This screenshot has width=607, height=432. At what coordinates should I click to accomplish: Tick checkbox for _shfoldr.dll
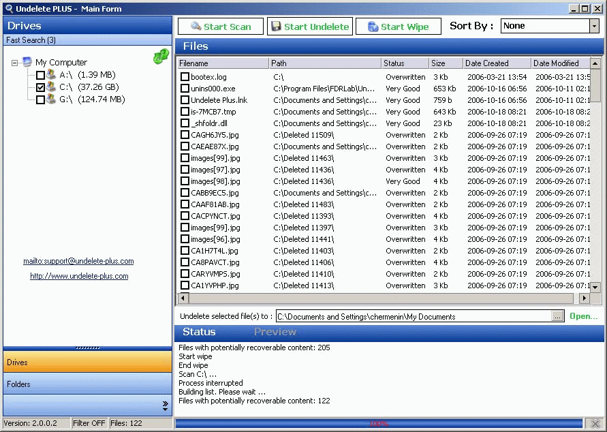point(185,123)
